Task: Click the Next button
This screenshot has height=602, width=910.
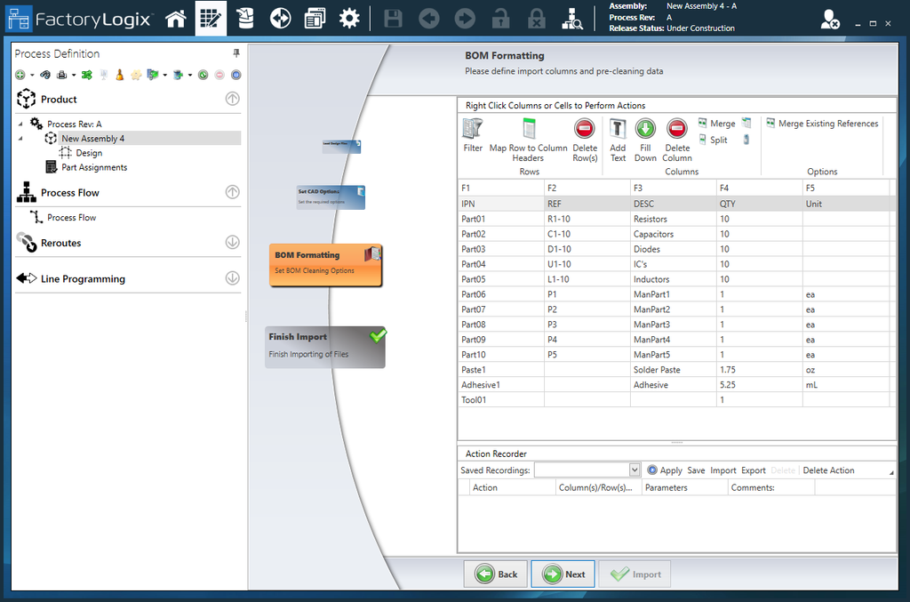Action: (563, 574)
